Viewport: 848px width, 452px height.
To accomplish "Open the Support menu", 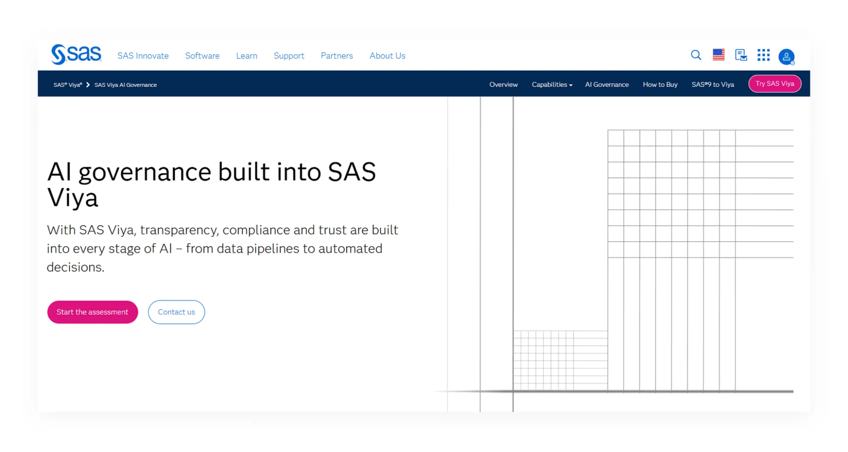I will pyautogui.click(x=289, y=56).
